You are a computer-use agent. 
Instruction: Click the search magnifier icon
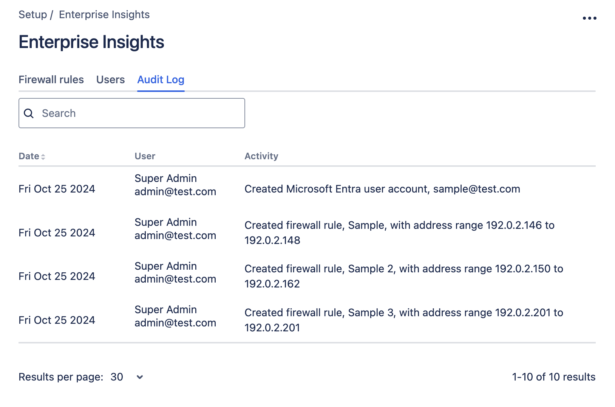click(29, 113)
